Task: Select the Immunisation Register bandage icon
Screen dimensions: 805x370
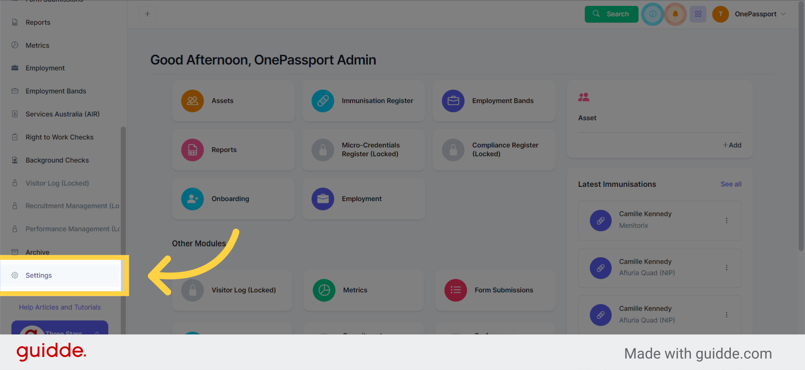Action: [x=322, y=101]
